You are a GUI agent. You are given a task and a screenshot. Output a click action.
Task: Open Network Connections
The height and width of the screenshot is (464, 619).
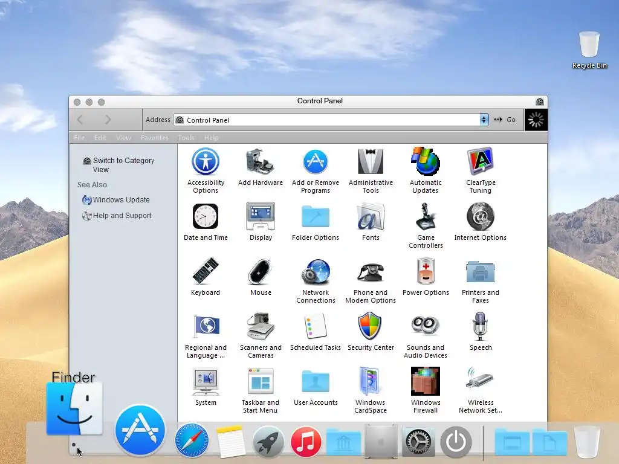[x=316, y=280]
